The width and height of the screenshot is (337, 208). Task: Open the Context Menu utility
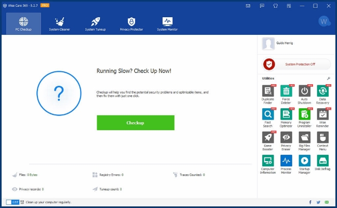tap(322, 141)
